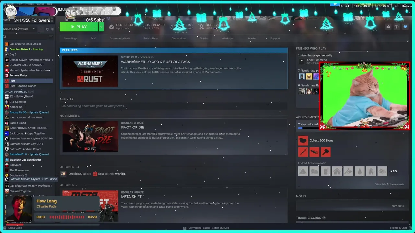Click the Batman: Arkham City GOTY icon

click(x=6, y=144)
